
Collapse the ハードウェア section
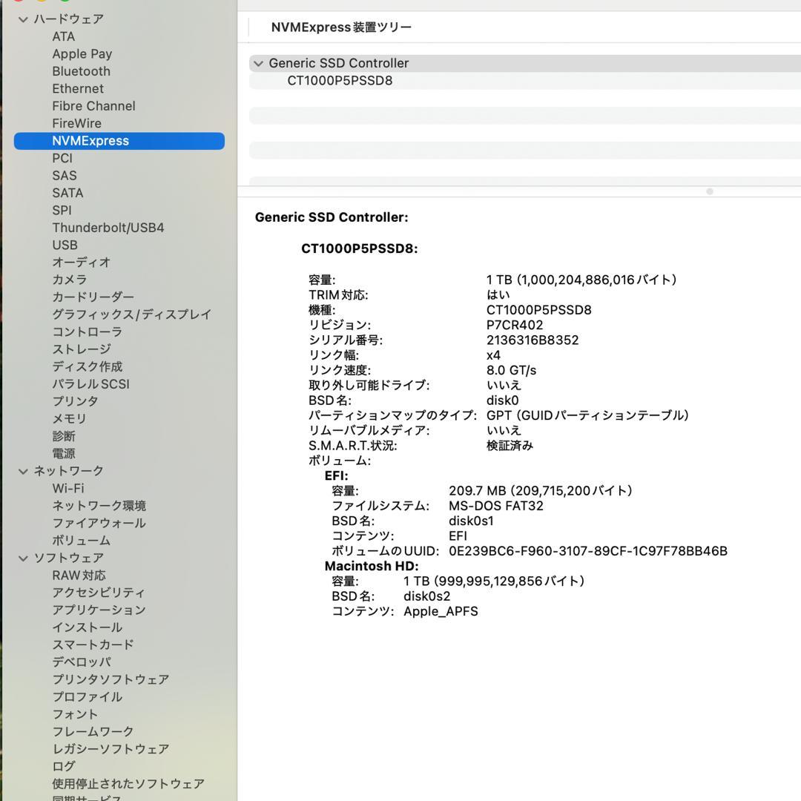tap(23, 19)
